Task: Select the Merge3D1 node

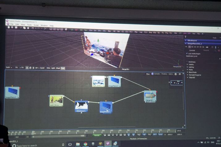Action: (150, 96)
